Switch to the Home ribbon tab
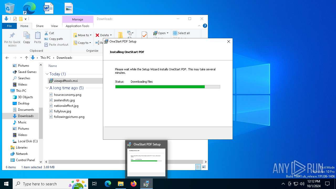 tap(24, 26)
